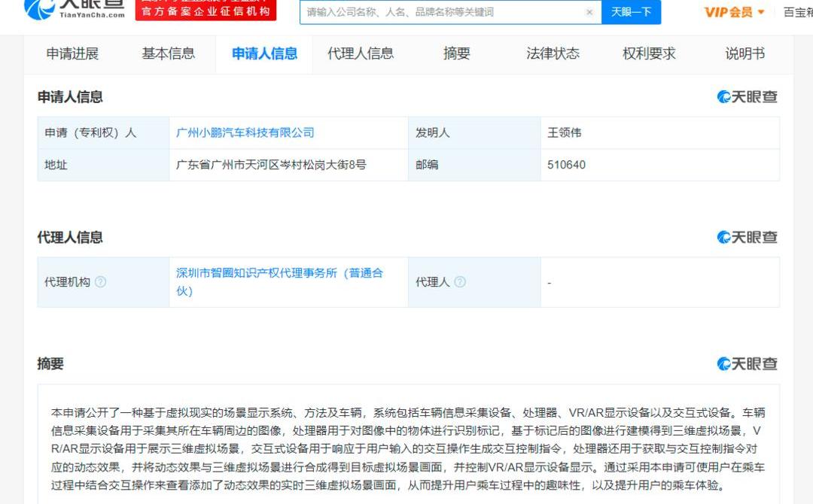This screenshot has height=504, width=813.
Task: Click the 天眼一下 search button
Action: point(631,12)
